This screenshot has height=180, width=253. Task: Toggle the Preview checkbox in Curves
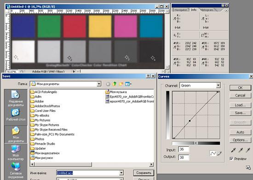tap(231, 159)
